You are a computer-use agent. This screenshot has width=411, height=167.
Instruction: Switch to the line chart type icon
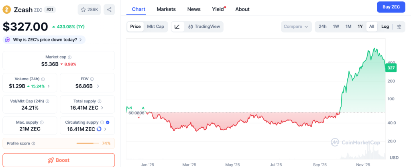point(177,26)
